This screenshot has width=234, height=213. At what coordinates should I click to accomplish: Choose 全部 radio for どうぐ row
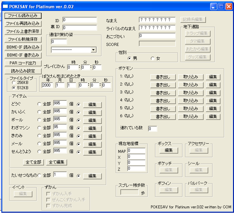tap(39, 104)
